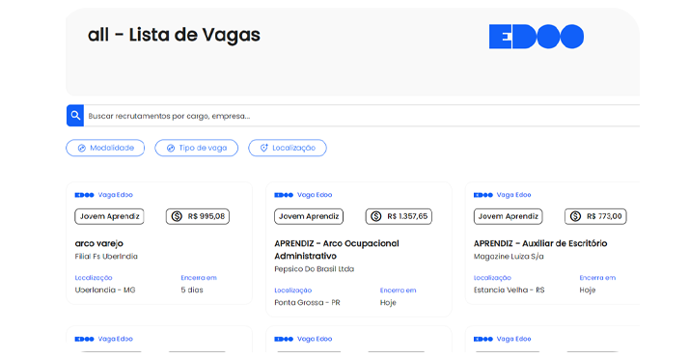This screenshot has height=359, width=689.
Task: Click Jovem Aprendiz tag on Magazine Luiza card
Action: click(x=509, y=216)
